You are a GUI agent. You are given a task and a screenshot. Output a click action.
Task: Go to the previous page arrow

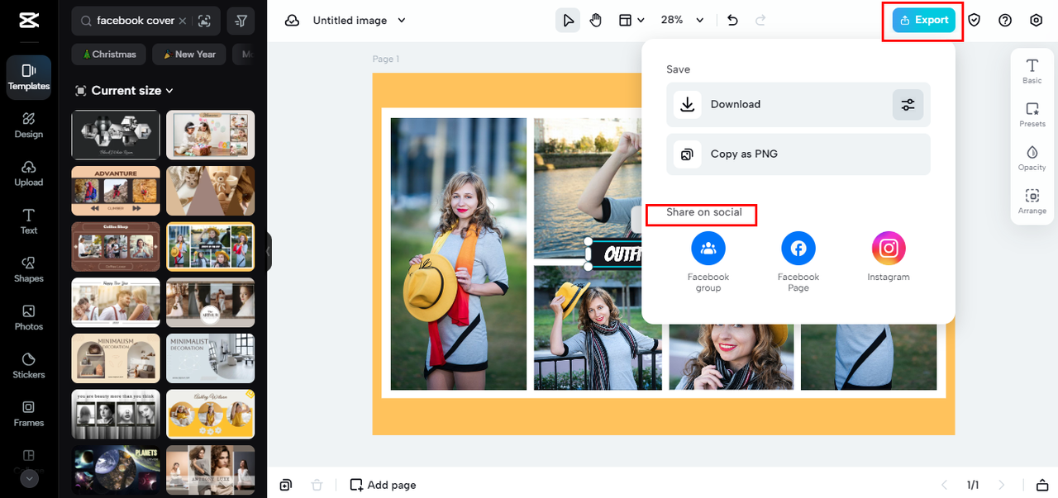pyautogui.click(x=945, y=485)
